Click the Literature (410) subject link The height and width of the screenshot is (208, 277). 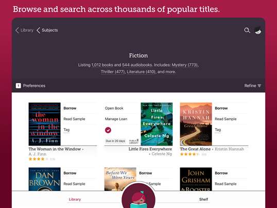coord(141,72)
